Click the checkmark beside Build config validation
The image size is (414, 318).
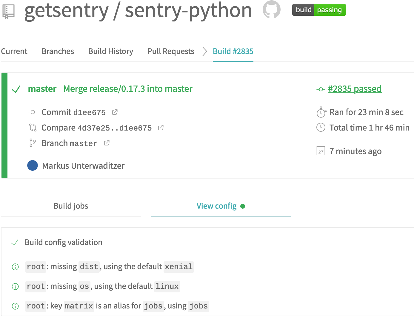pos(15,243)
